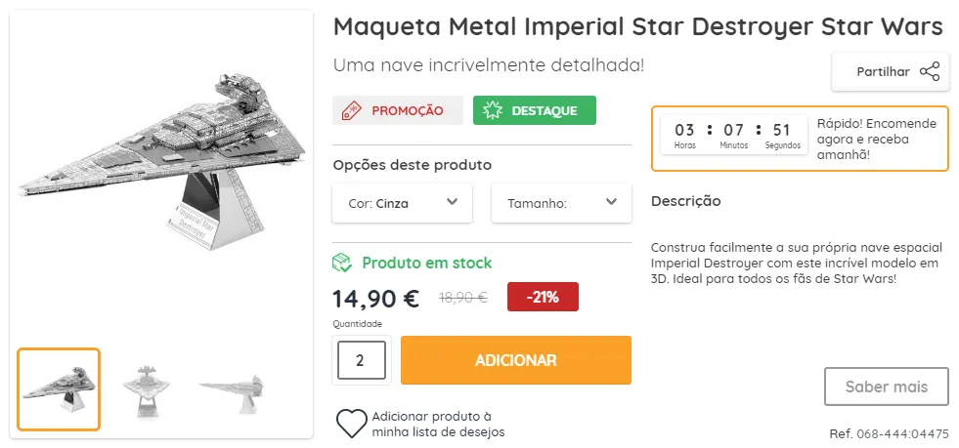This screenshot has width=959, height=448.
Task: Click the share network icon
Action: pyautogui.click(x=930, y=72)
